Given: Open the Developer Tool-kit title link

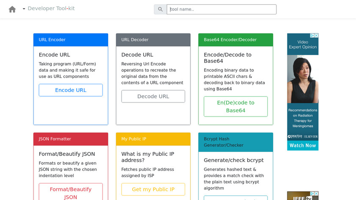Looking at the screenshot, I should 51,8.
